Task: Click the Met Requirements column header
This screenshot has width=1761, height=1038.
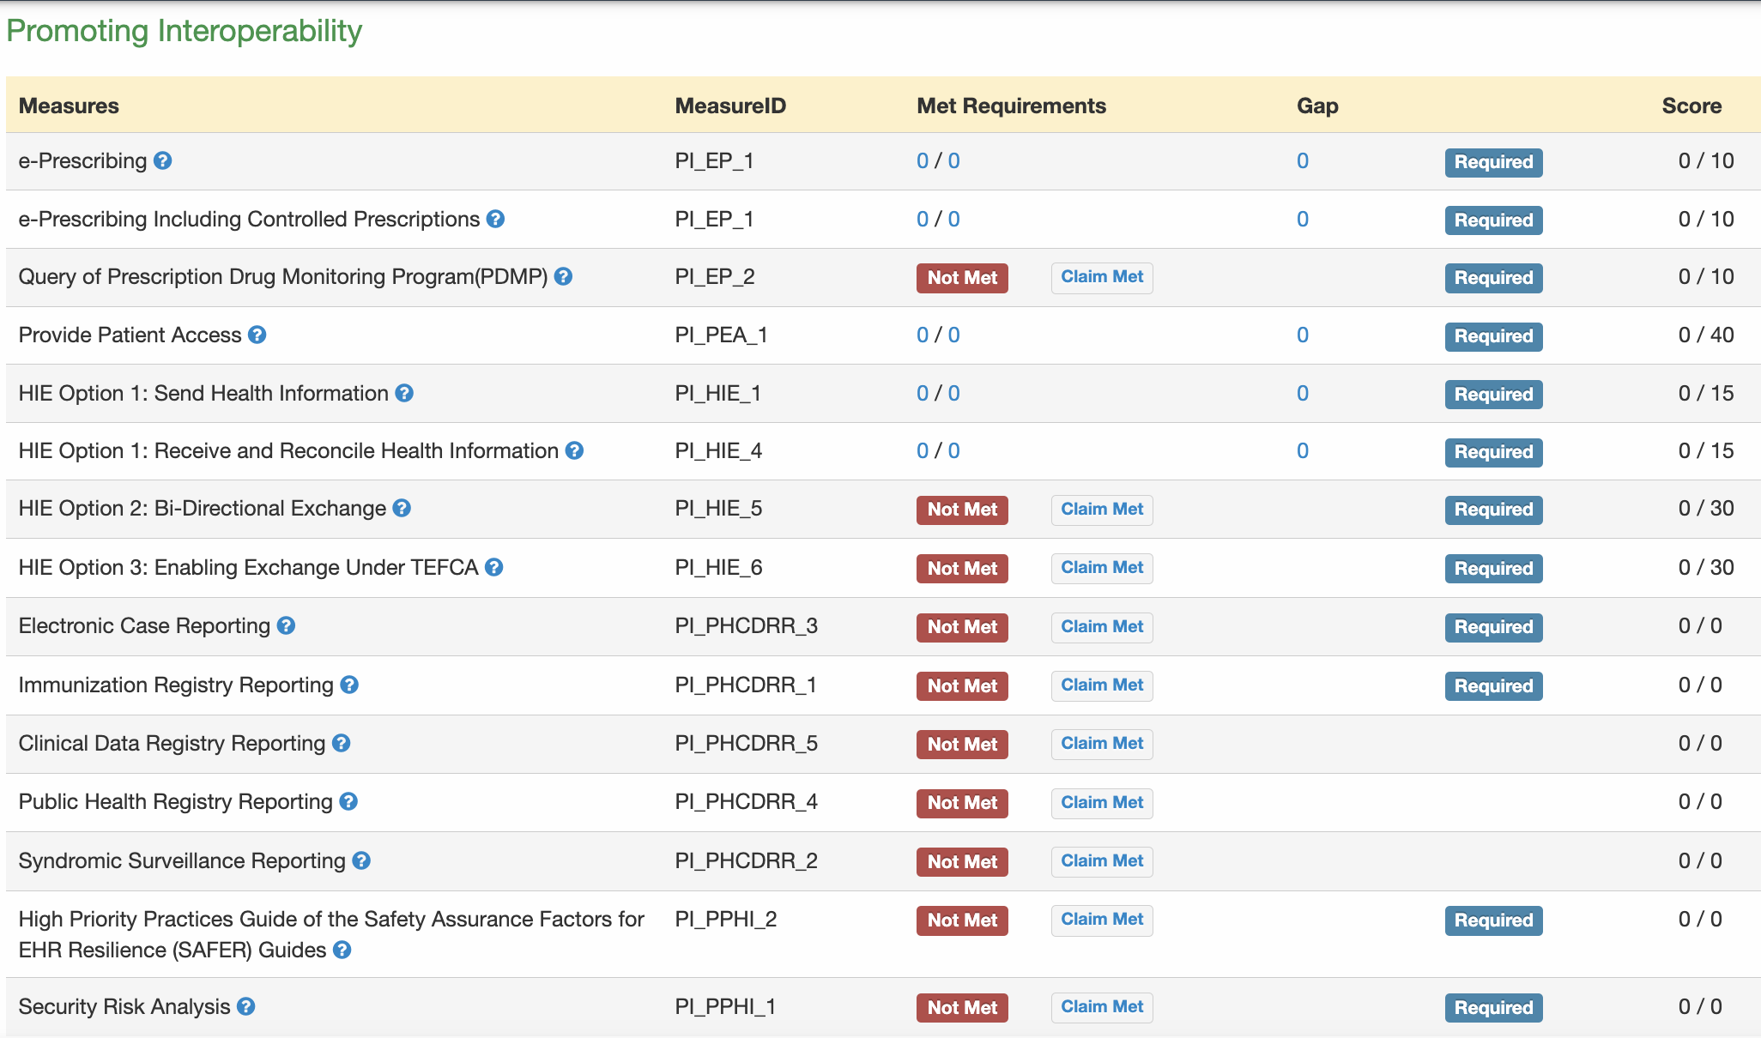Action: [x=1011, y=106]
